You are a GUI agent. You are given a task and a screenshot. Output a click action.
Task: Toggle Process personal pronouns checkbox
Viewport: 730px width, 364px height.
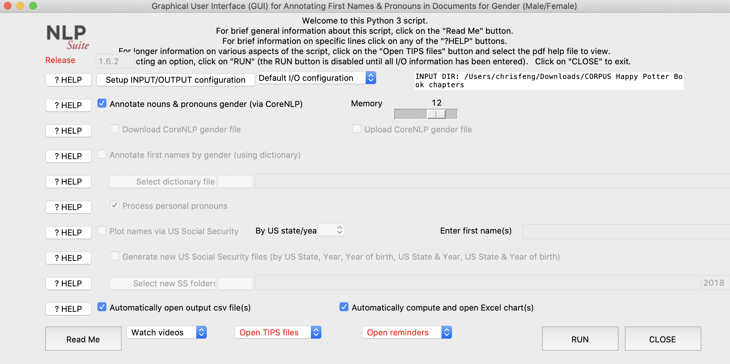pyautogui.click(x=115, y=205)
